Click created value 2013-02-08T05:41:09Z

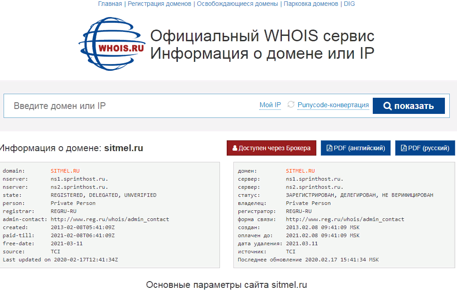click(x=82, y=227)
